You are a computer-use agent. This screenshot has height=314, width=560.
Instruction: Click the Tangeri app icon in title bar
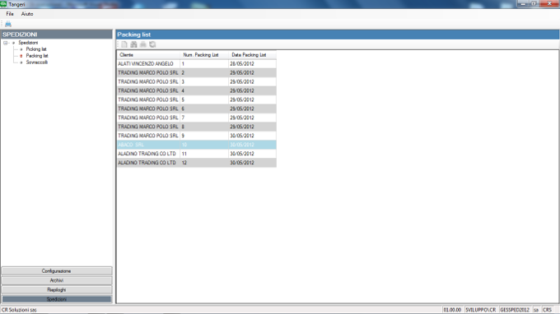3,4
